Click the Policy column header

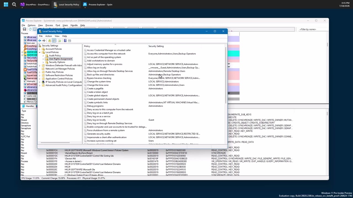(x=115, y=46)
